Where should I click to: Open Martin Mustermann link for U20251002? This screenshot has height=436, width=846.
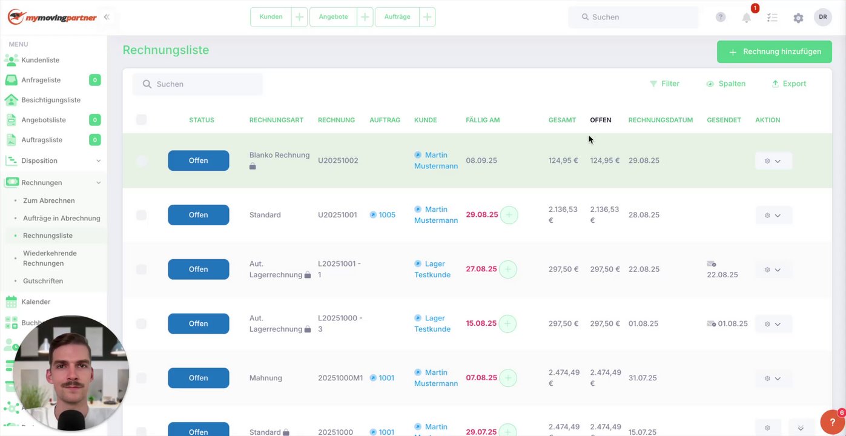[436, 161]
